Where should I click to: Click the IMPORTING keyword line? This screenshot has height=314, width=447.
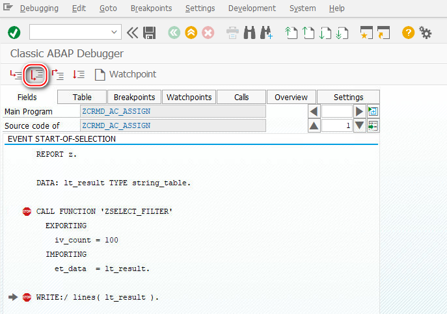pos(66,254)
